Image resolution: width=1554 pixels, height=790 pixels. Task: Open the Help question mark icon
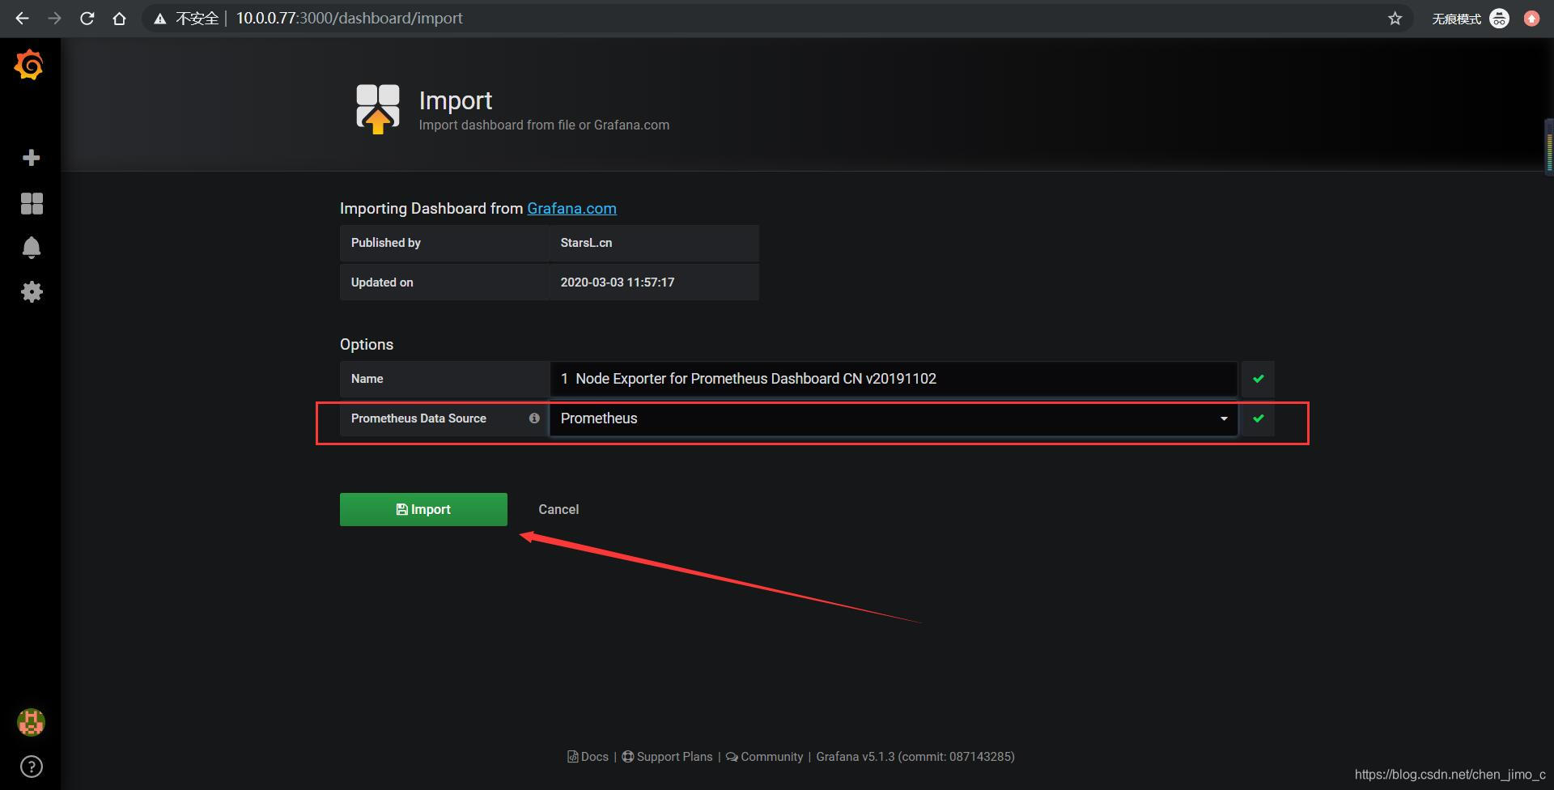click(x=31, y=767)
